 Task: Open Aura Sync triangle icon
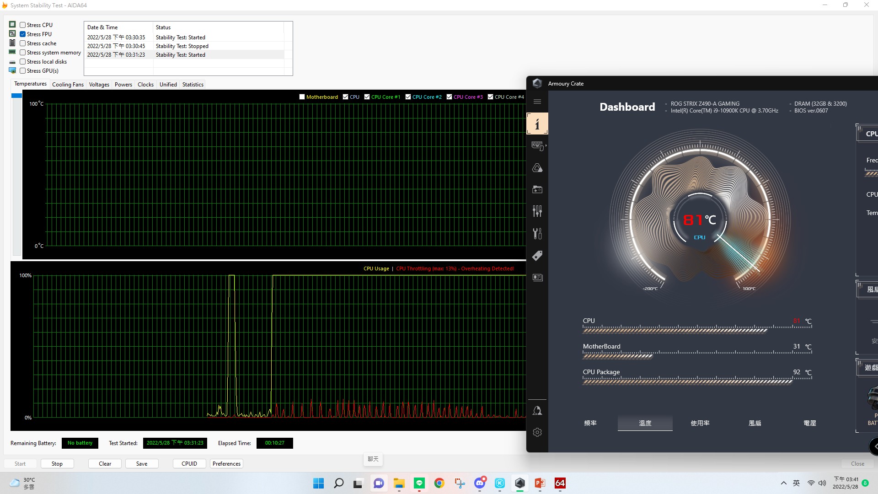tap(537, 168)
